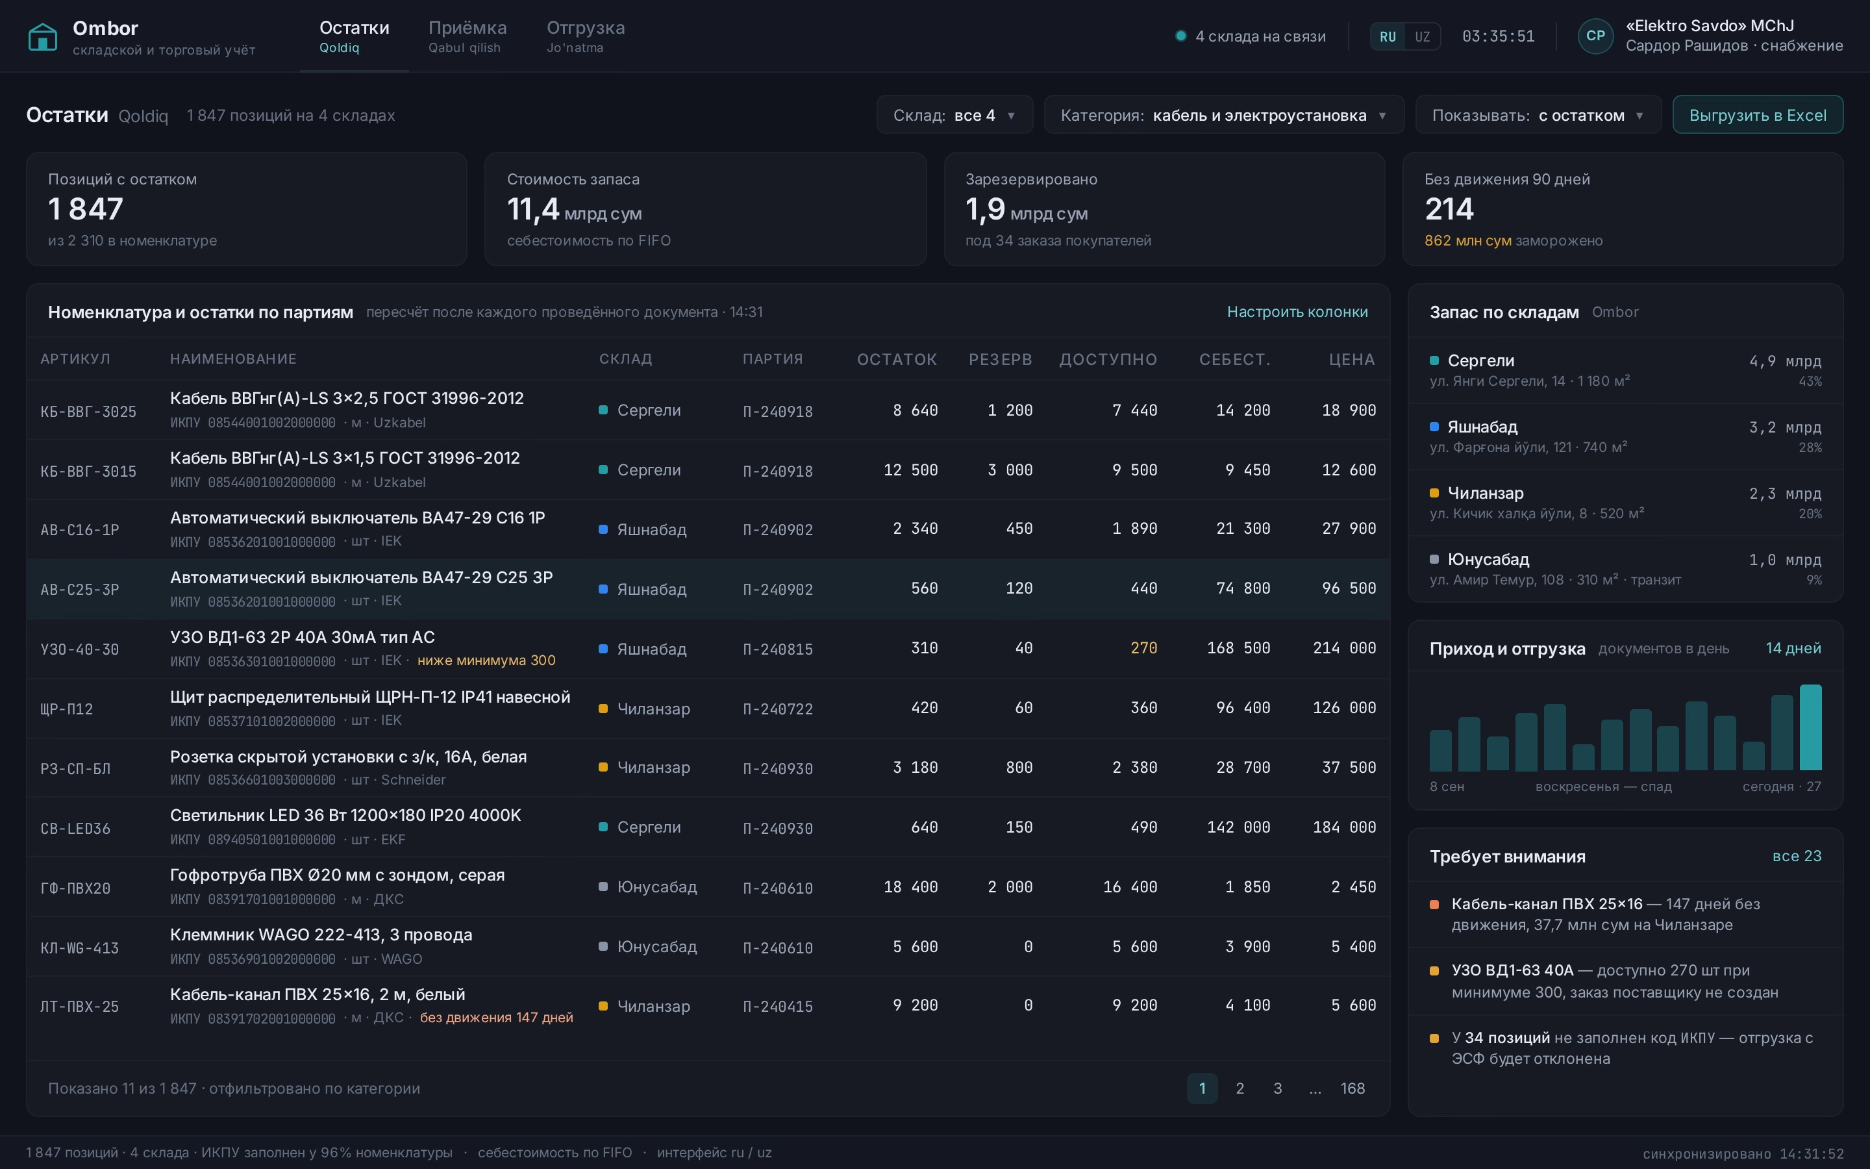Screen dimensions: 1870x1169
Task: Click the Чиланзар yellow marker in stock panel
Action: tap(1434, 494)
